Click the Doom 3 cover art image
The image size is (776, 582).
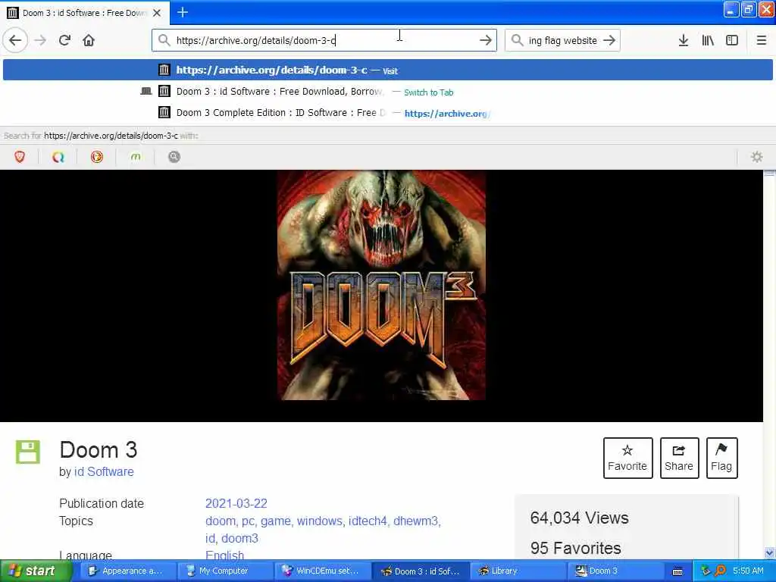tap(381, 286)
